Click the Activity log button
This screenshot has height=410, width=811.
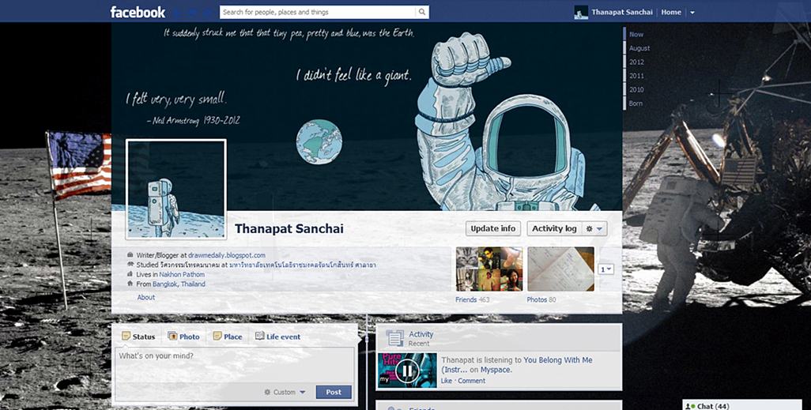pyautogui.click(x=554, y=228)
